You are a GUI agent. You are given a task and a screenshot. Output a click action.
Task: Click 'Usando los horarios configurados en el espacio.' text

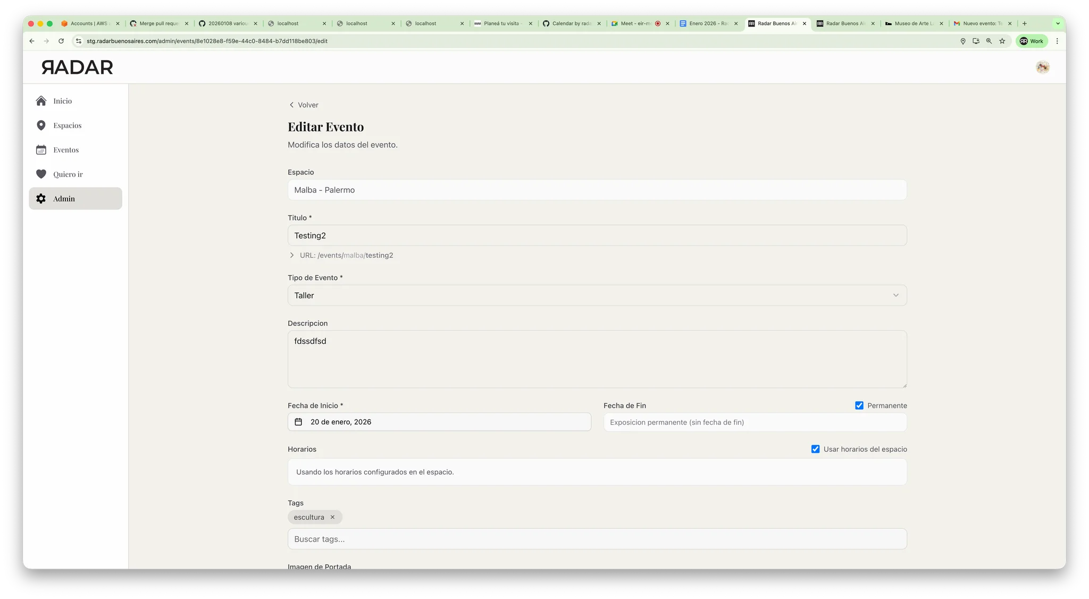[x=375, y=472]
